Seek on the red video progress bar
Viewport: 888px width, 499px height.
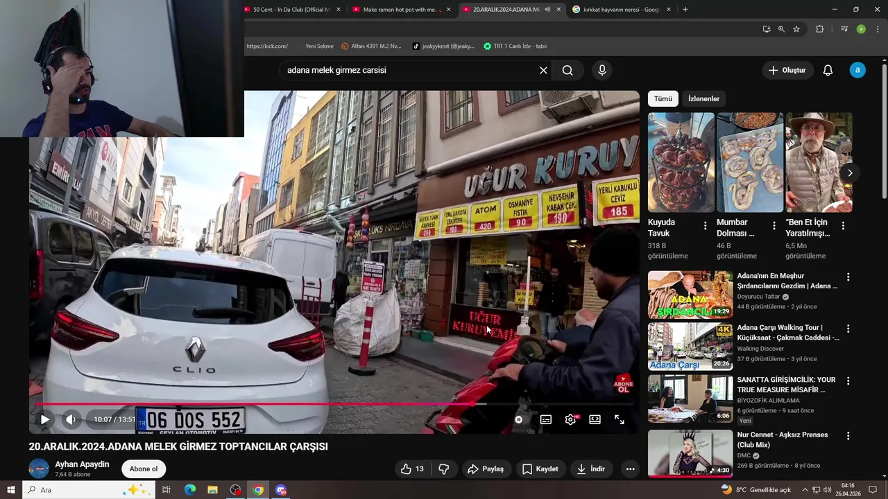[x=333, y=403]
